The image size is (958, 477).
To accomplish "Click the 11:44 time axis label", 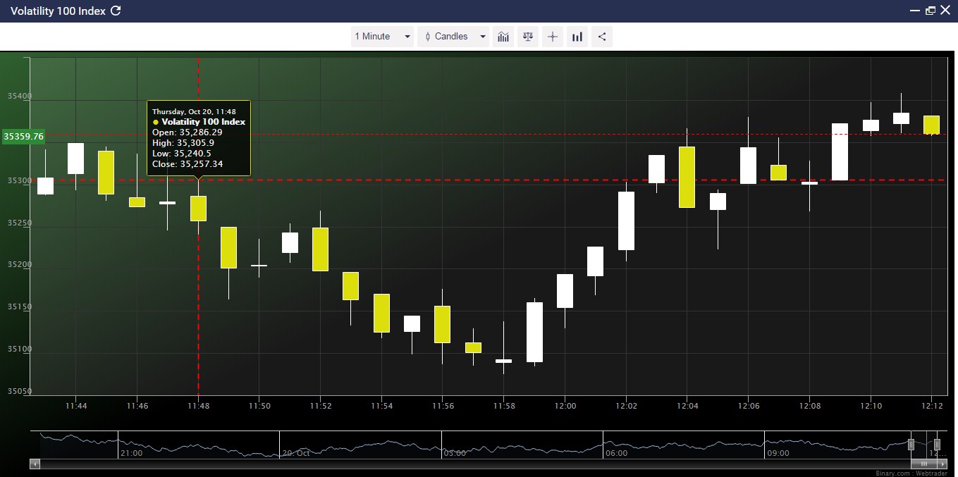I will (x=76, y=406).
